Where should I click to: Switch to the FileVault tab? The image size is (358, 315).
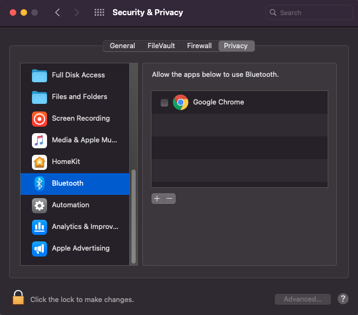tap(161, 45)
